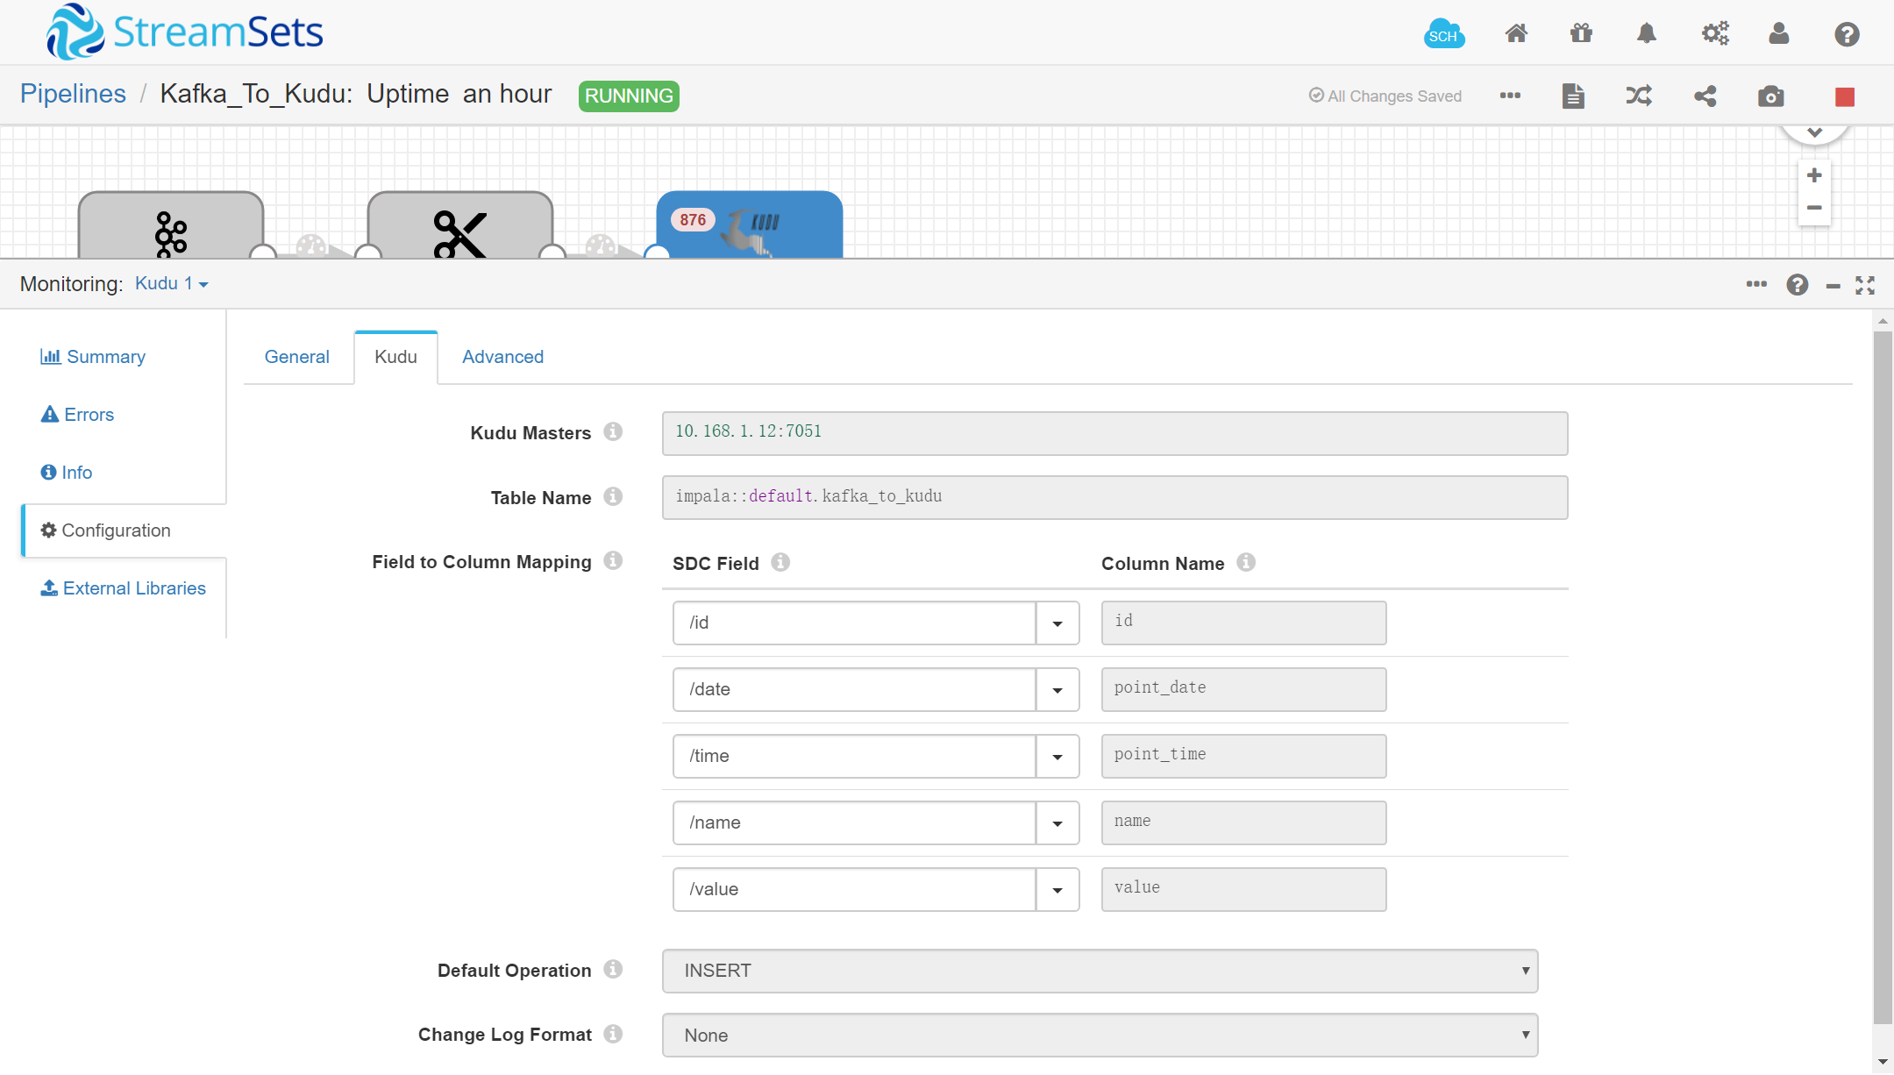
Task: Take snapshot with camera icon
Action: pos(1770,96)
